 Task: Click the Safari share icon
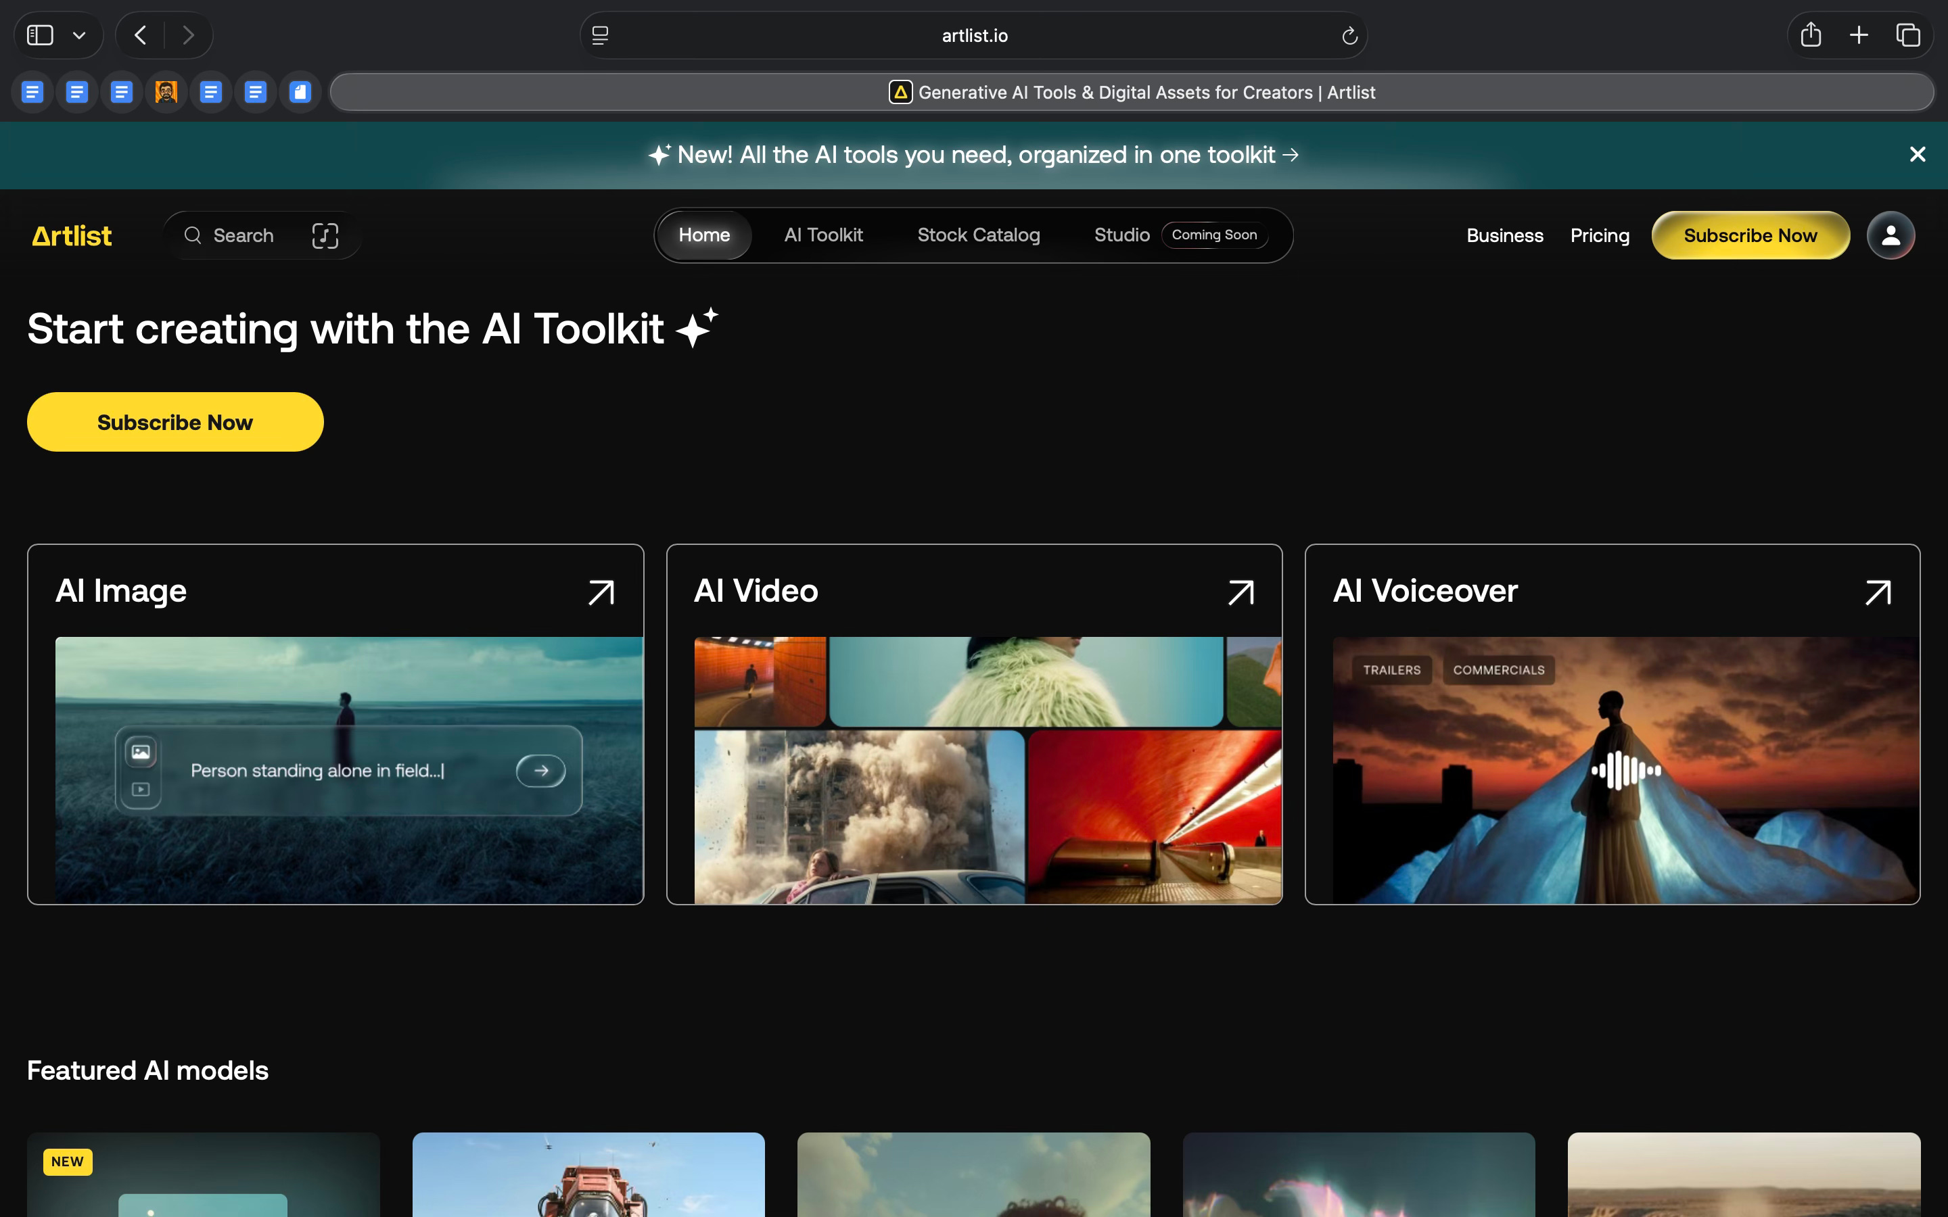(1810, 35)
